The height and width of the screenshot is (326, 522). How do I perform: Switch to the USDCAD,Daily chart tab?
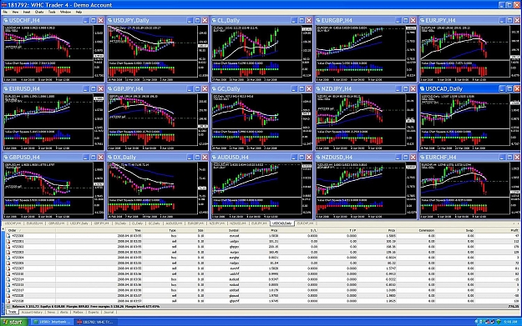pyautogui.click(x=281, y=223)
